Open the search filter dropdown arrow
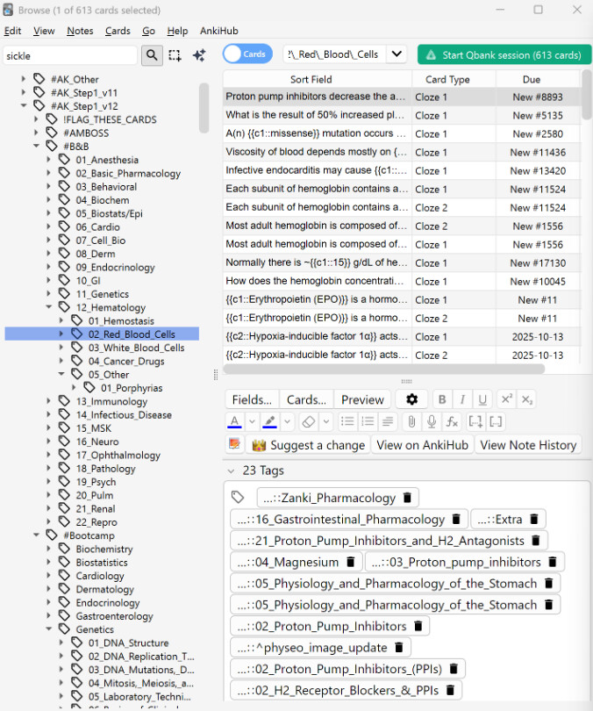Image resolution: width=593 pixels, height=711 pixels. [x=397, y=54]
